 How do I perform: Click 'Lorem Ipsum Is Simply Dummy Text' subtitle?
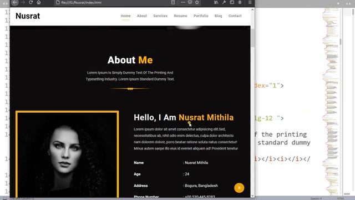(x=130, y=76)
